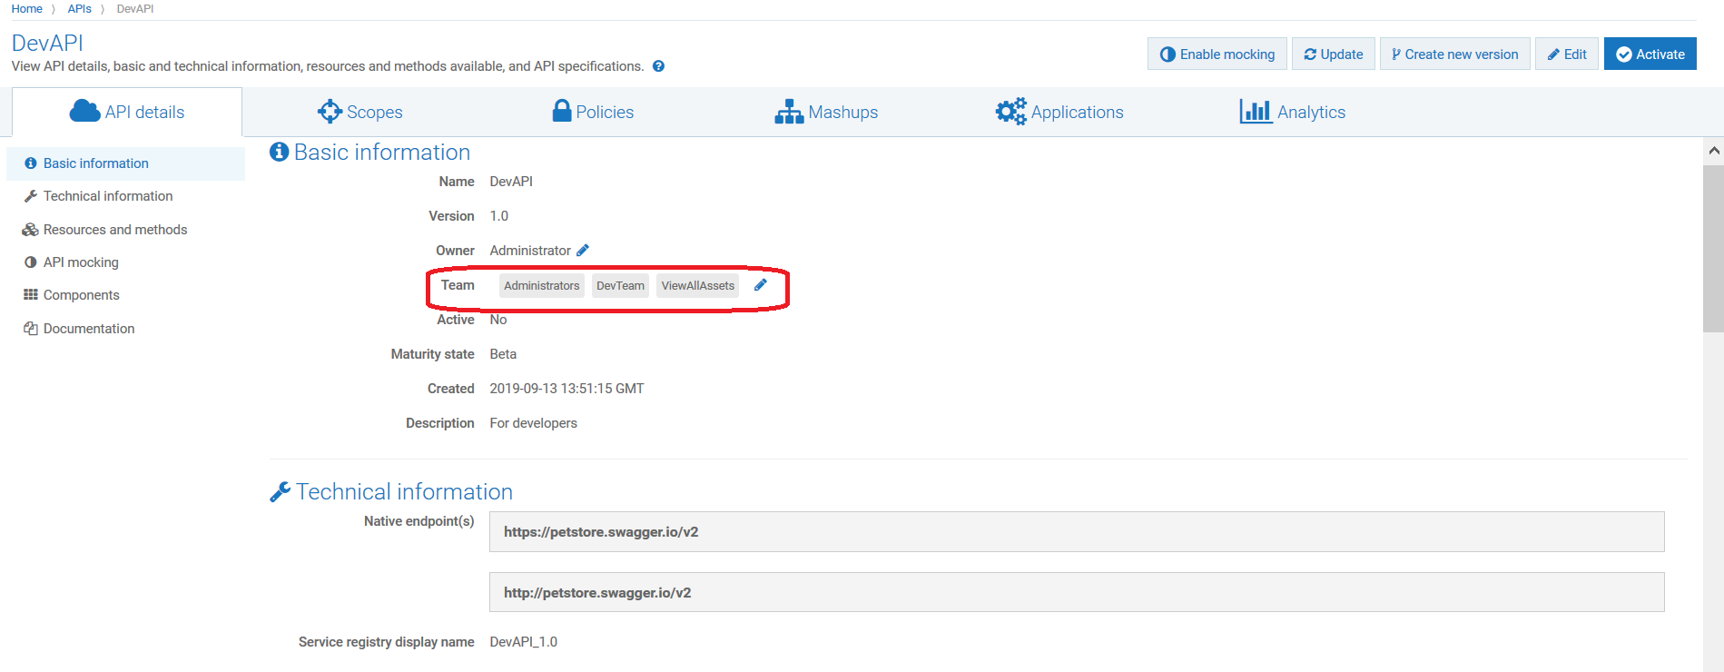
Task: Edit the Team with pencil icon
Action: point(761,285)
